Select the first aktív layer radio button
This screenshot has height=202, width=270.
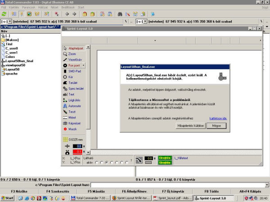point(97,162)
